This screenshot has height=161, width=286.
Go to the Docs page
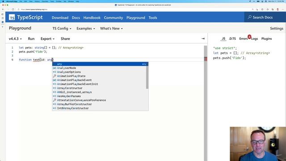(x=76, y=18)
